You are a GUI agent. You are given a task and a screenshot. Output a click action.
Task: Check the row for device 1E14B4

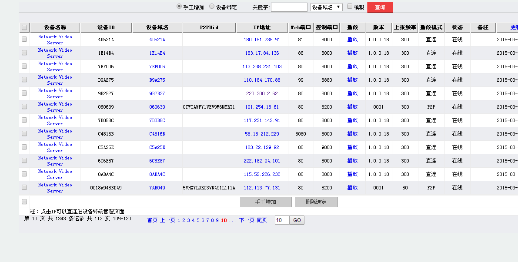24,53
